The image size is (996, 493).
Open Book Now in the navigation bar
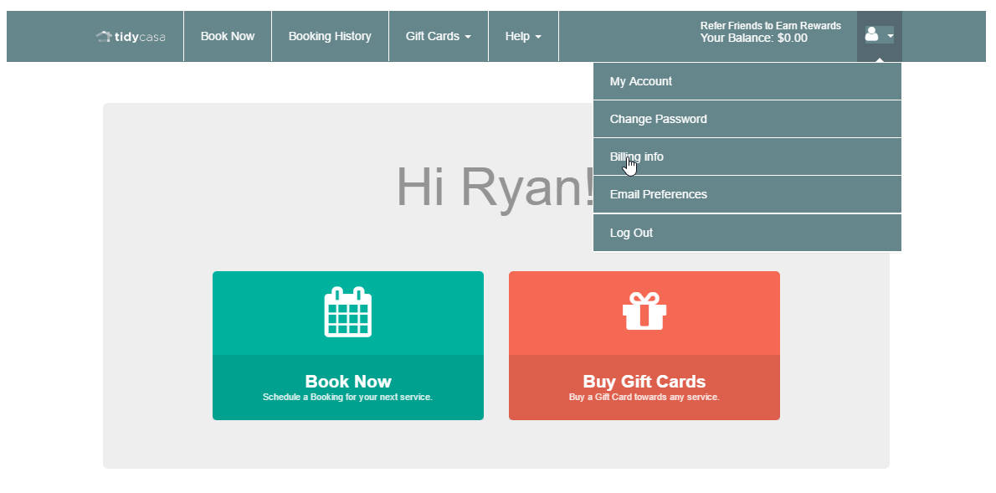click(228, 36)
